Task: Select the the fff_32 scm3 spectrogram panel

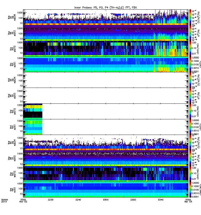Action: (106, 158)
